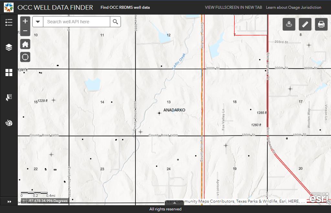
Task: Open the basemap gallery grid icon
Action: click(9, 73)
